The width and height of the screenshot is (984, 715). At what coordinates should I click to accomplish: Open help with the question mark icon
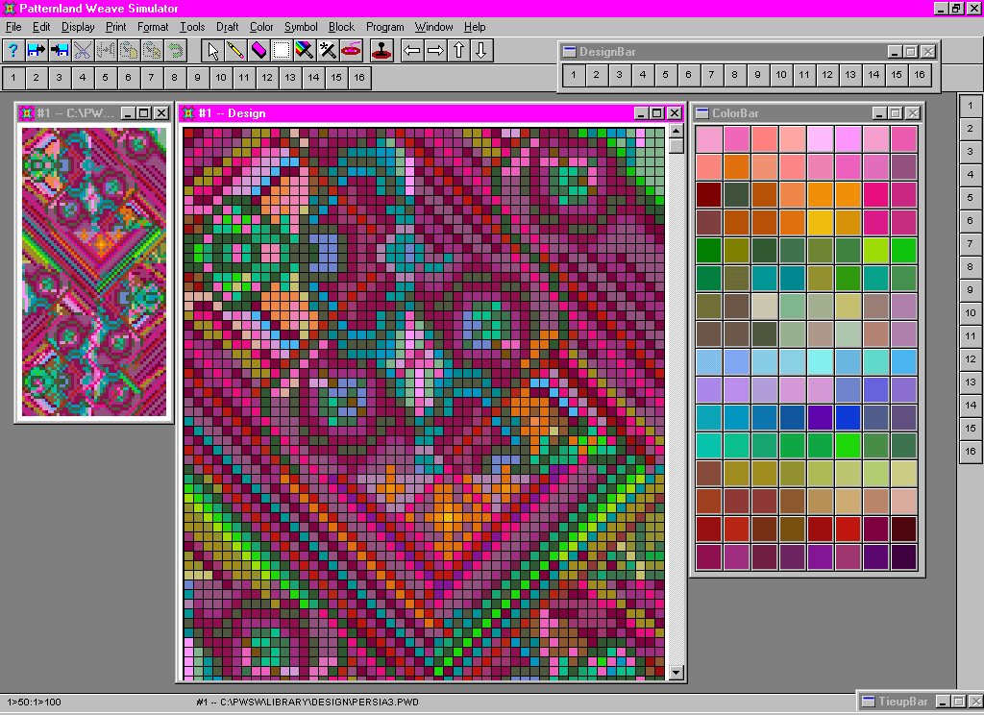[13, 50]
